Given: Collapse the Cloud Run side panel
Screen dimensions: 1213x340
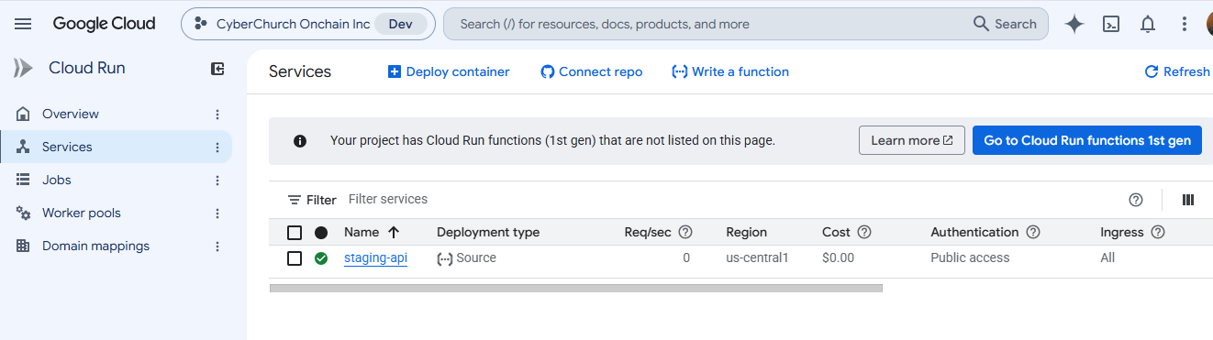Looking at the screenshot, I should tap(217, 68).
